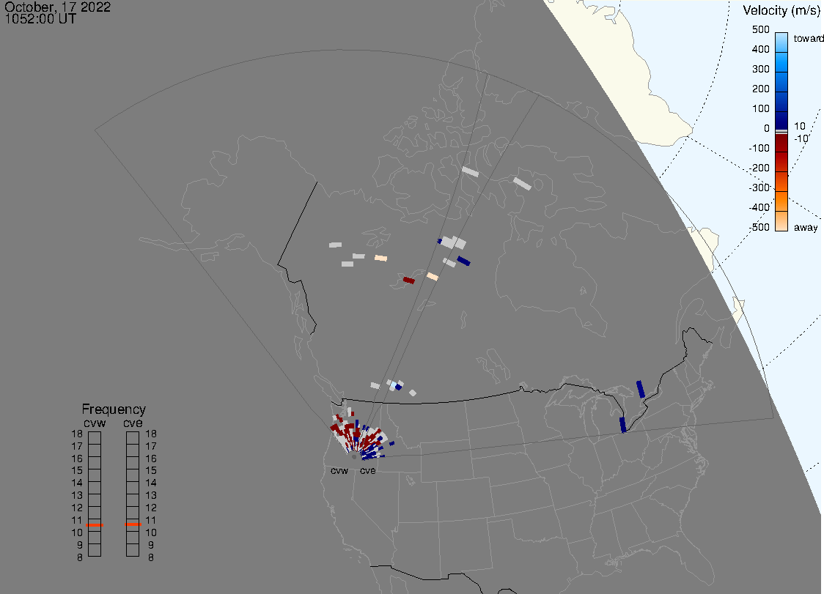The width and height of the screenshot is (824, 594).
Task: Pick the bright orange segment of velocity color bar
Action: (x=781, y=201)
